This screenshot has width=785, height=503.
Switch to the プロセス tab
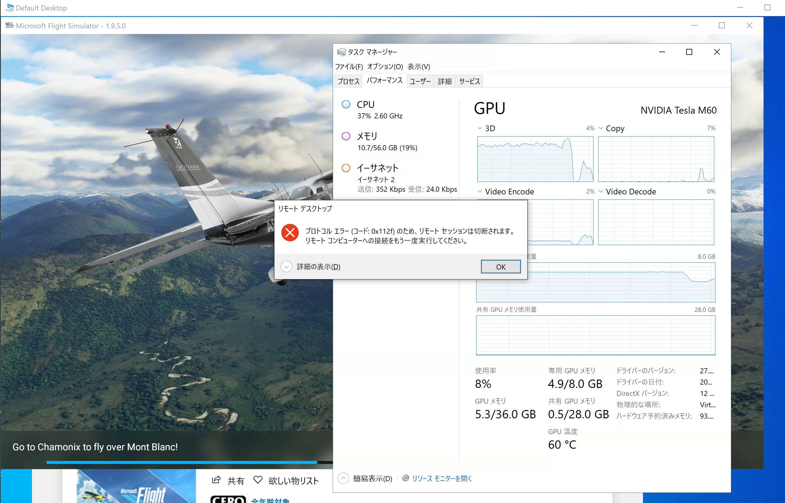click(x=348, y=81)
